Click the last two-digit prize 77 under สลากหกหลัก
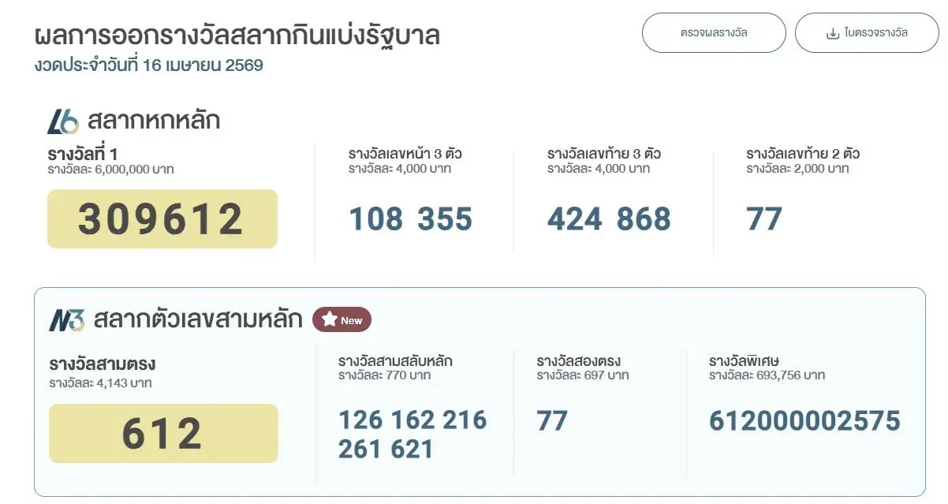Screen dimensions: 948x504 764,219
